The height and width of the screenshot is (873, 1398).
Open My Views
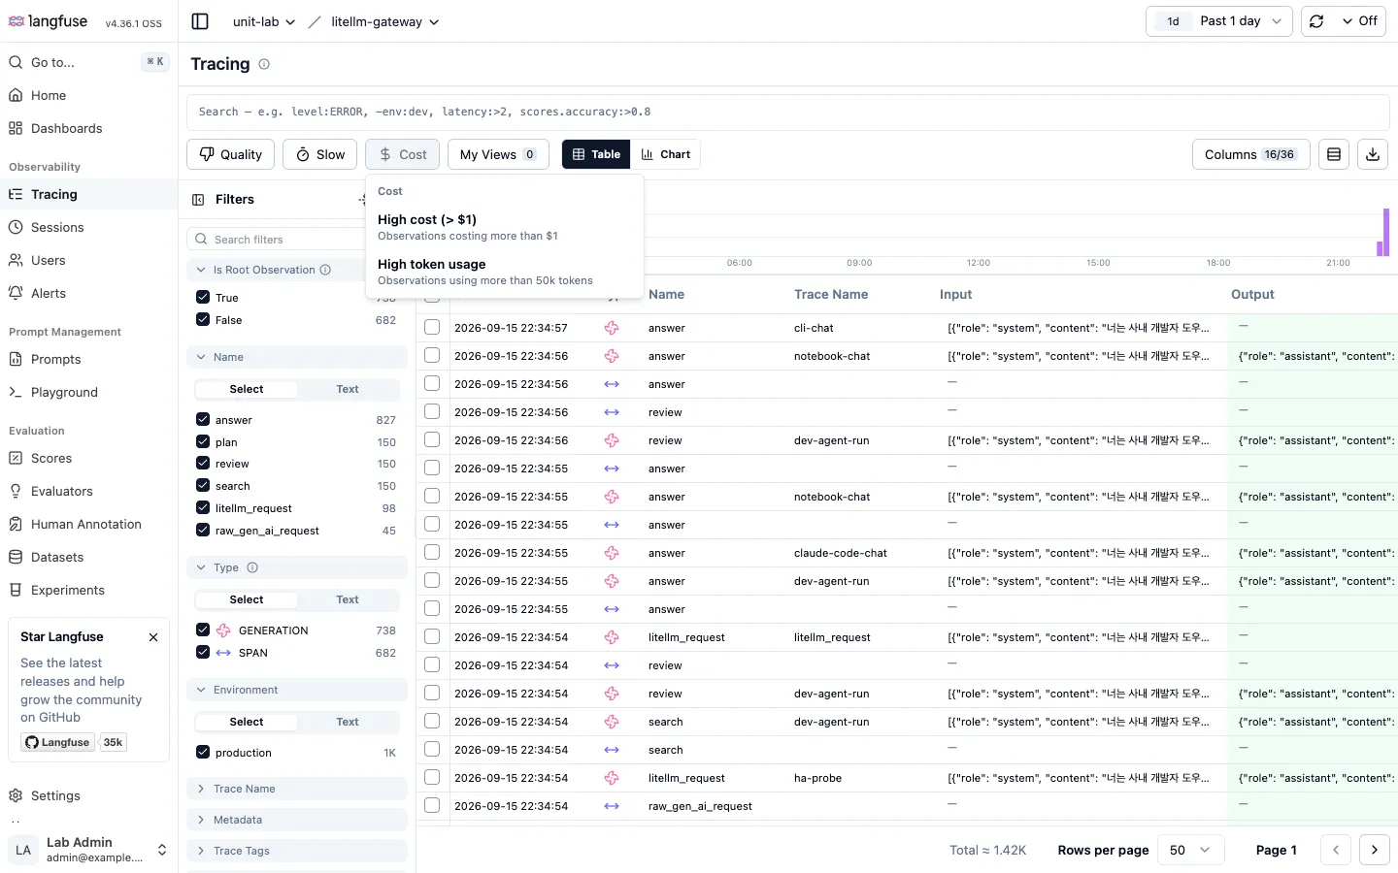pyautogui.click(x=498, y=154)
